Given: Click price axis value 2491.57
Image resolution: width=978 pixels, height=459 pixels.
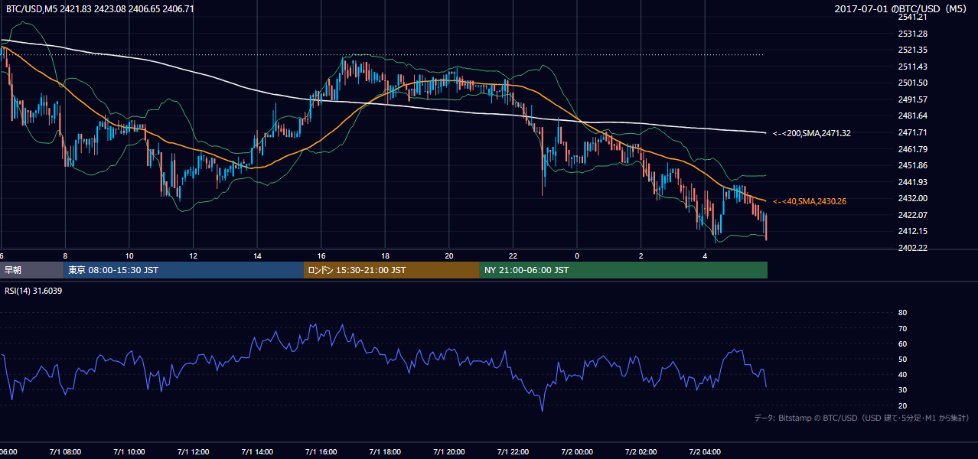Looking at the screenshot, I should tap(912, 99).
